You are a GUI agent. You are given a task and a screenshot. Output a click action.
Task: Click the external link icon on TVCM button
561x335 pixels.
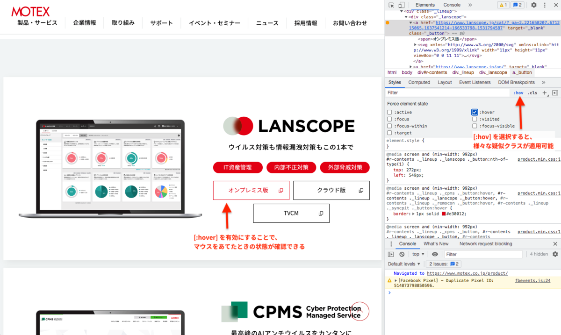tap(321, 214)
